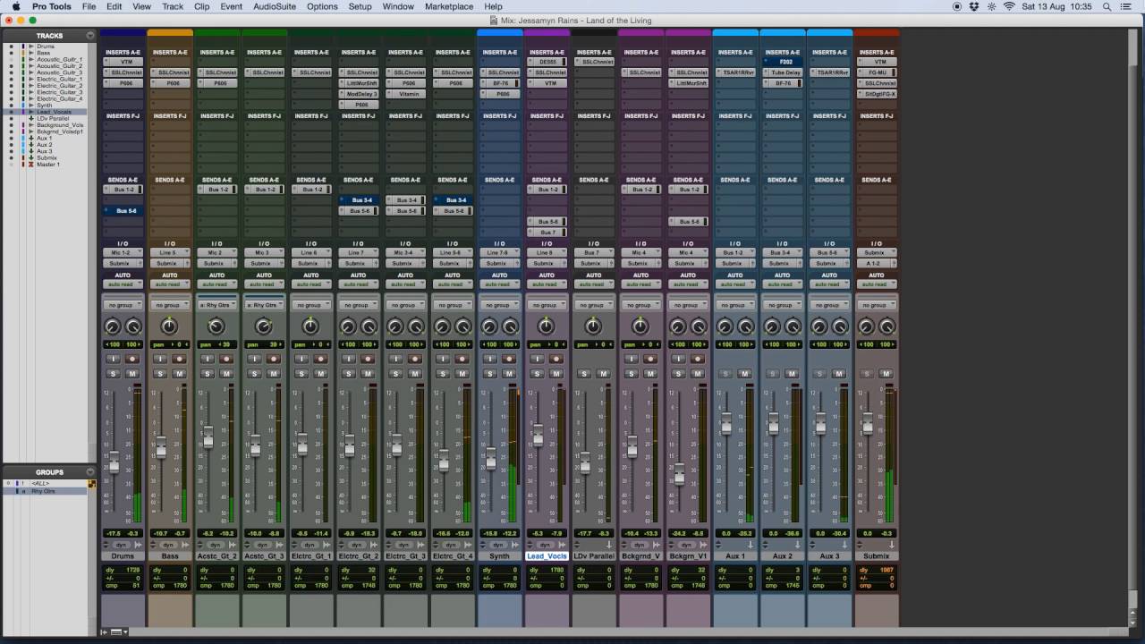Toggle the Rhy Gtrs group in the Groups list
Image resolution: width=1145 pixels, height=644 pixels.
click(x=43, y=491)
